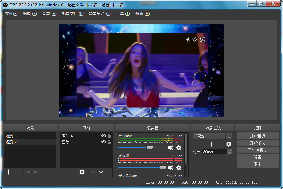Move scene up in the list

[x=28, y=172]
